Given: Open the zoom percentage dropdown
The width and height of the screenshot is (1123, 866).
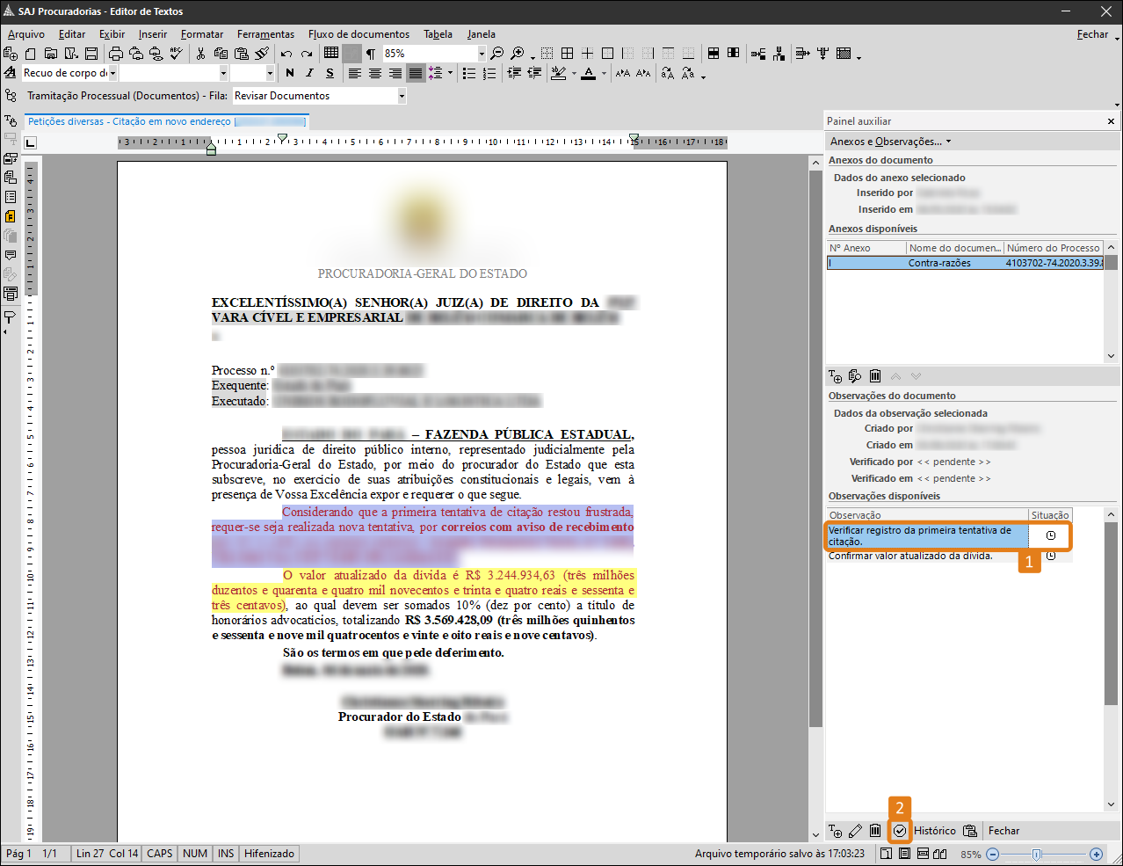Looking at the screenshot, I should pyautogui.click(x=482, y=54).
